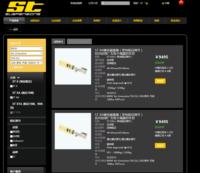Check the ST brand checkbox
The width and height of the screenshot is (200, 173).
coord(11,157)
